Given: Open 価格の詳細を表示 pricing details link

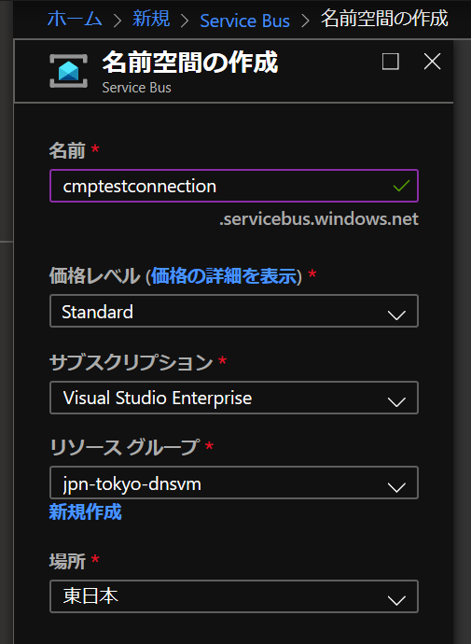Looking at the screenshot, I should point(224,276).
